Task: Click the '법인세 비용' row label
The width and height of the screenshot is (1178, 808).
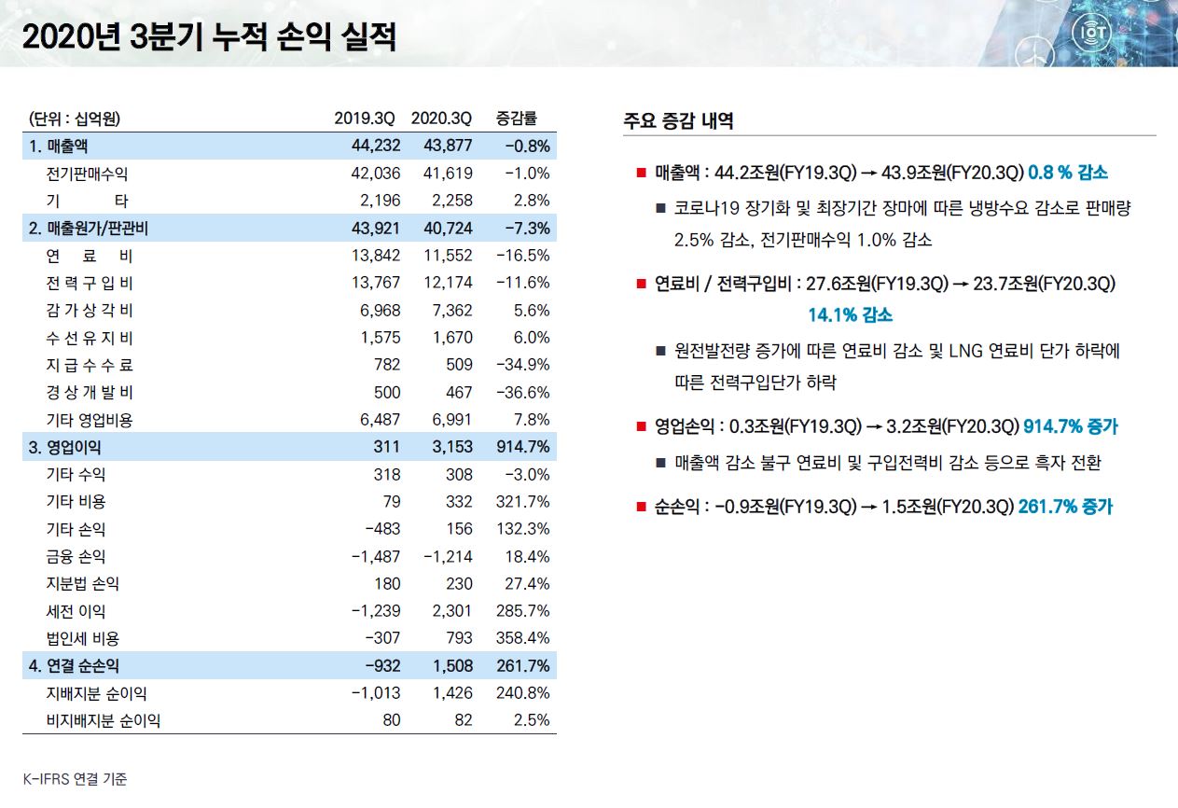Action: pos(83,639)
